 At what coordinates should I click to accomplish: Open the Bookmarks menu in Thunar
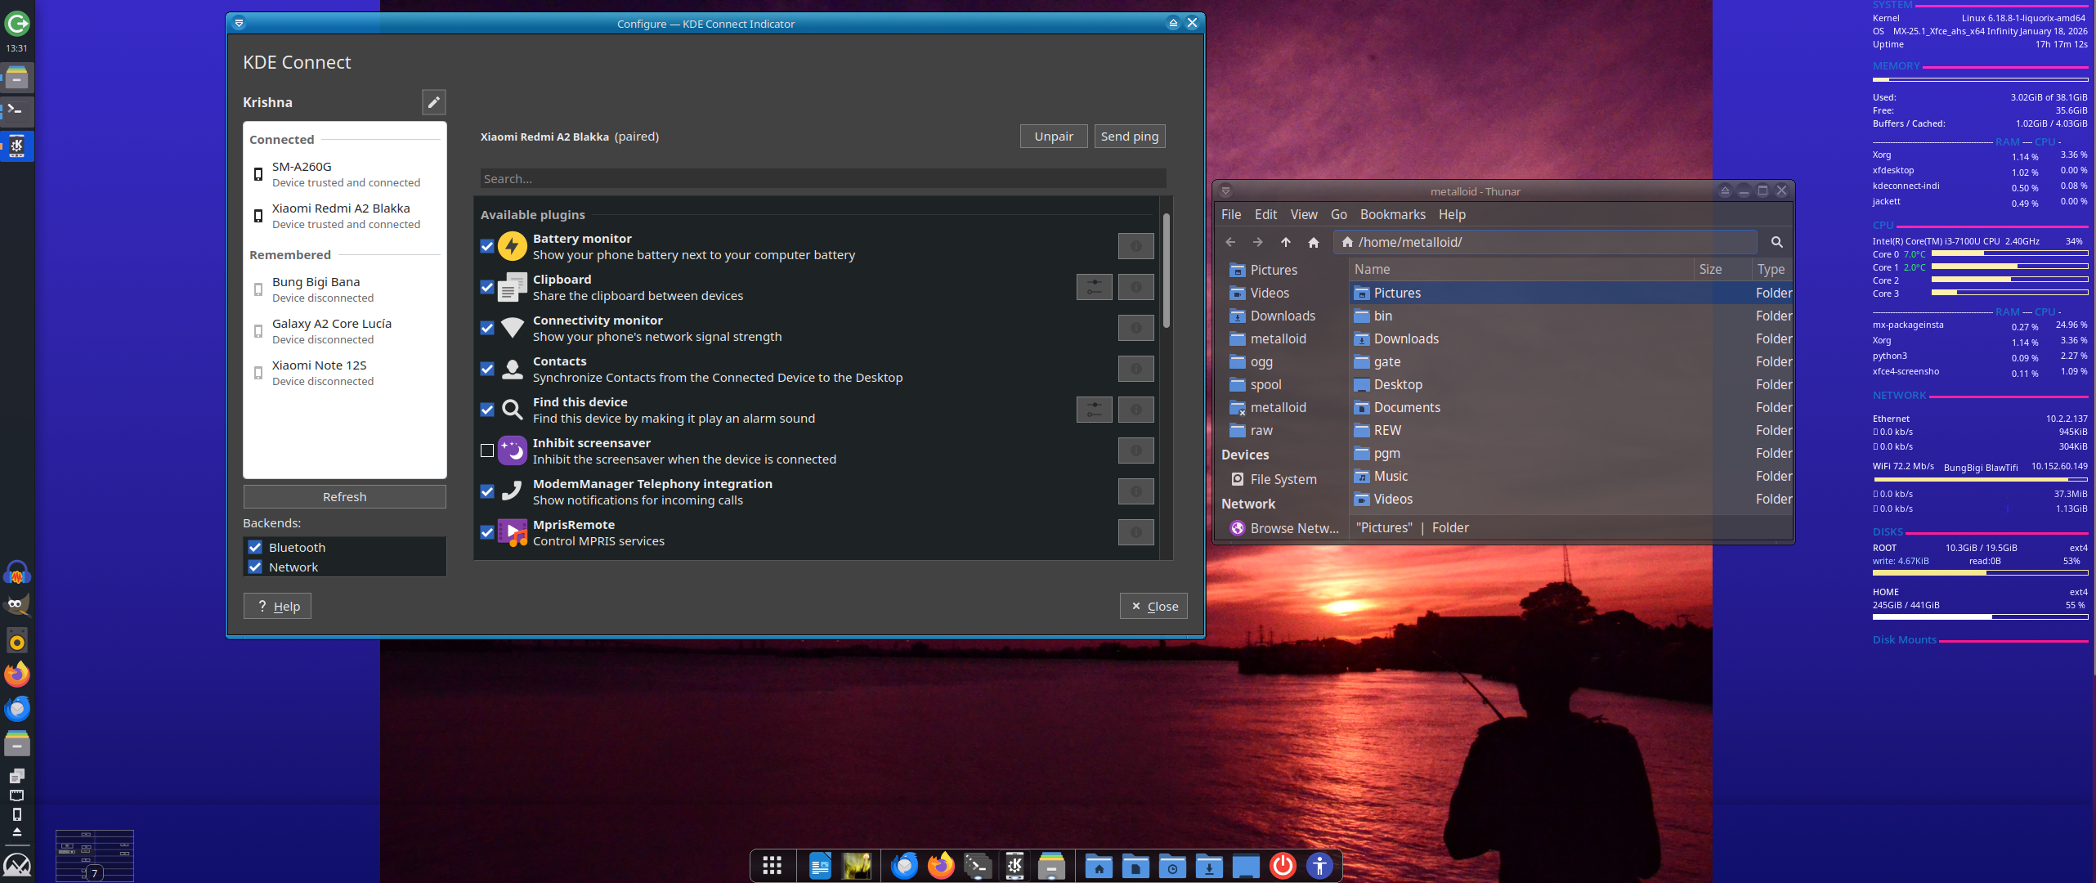(1392, 214)
